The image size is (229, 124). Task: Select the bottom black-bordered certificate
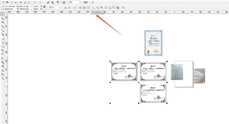153,94
